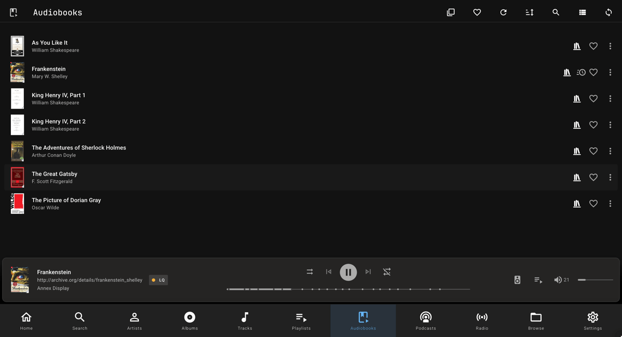Open the options menu for King Henry IV, Part 1
622x337 pixels.
point(610,99)
